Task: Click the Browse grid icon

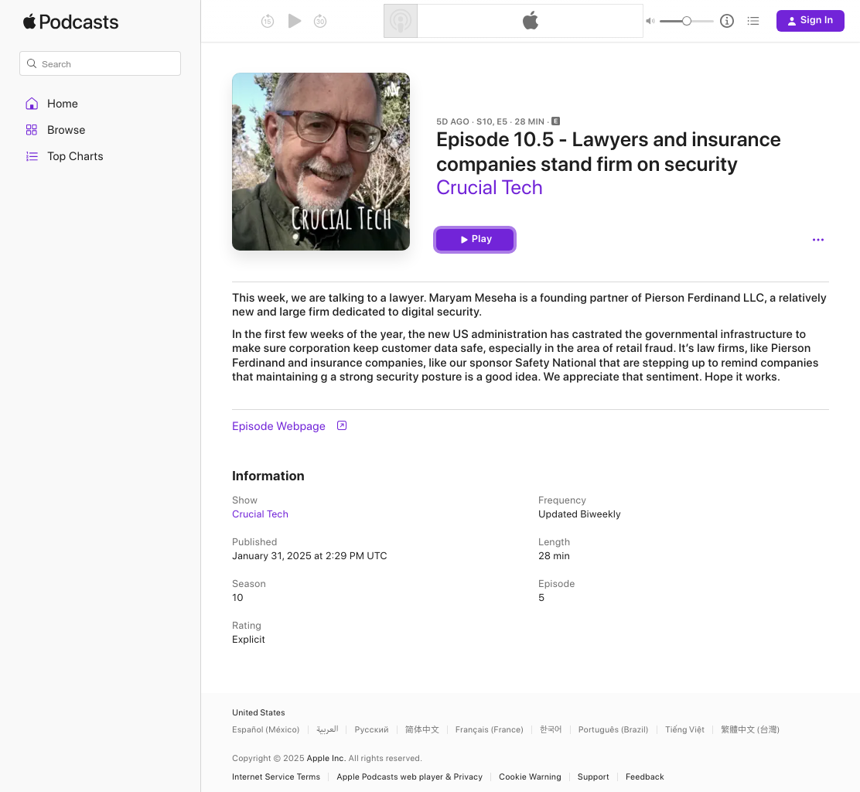Action: [32, 130]
